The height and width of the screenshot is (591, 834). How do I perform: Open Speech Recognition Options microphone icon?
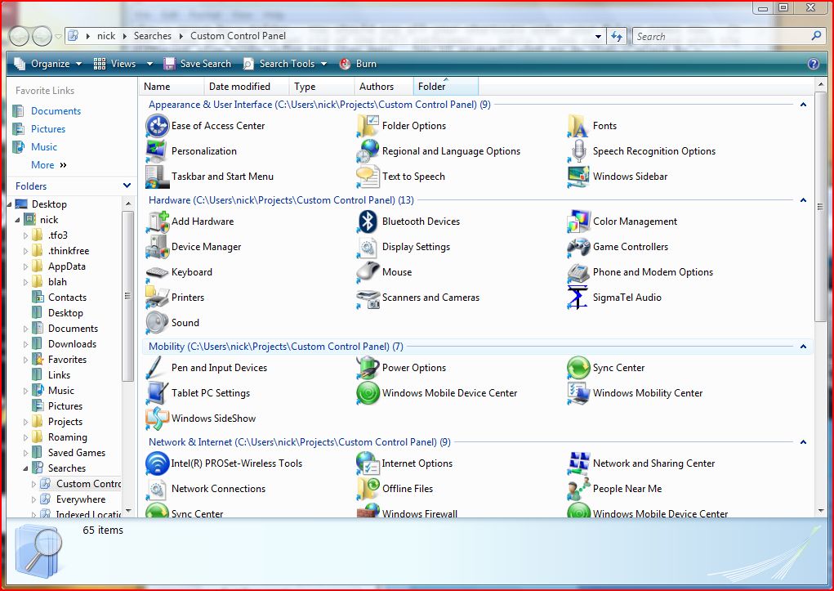tap(578, 151)
